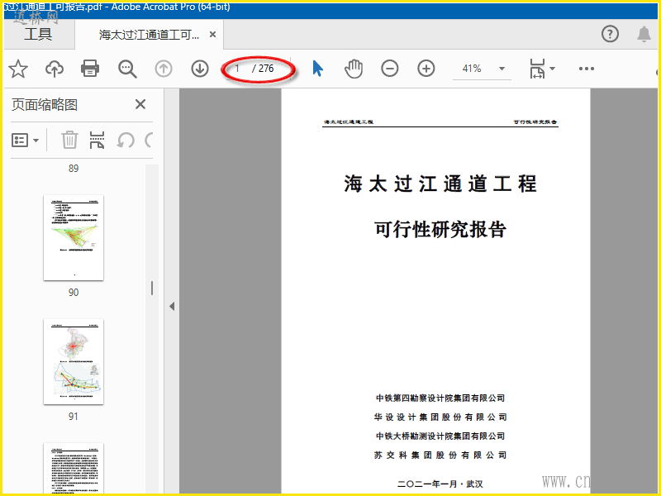Viewport: 661px width, 496px height.
Task: Select page 91 thumbnail
Action: pos(74,361)
